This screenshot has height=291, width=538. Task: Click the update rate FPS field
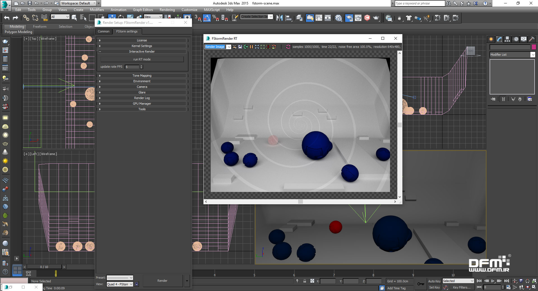132,67
